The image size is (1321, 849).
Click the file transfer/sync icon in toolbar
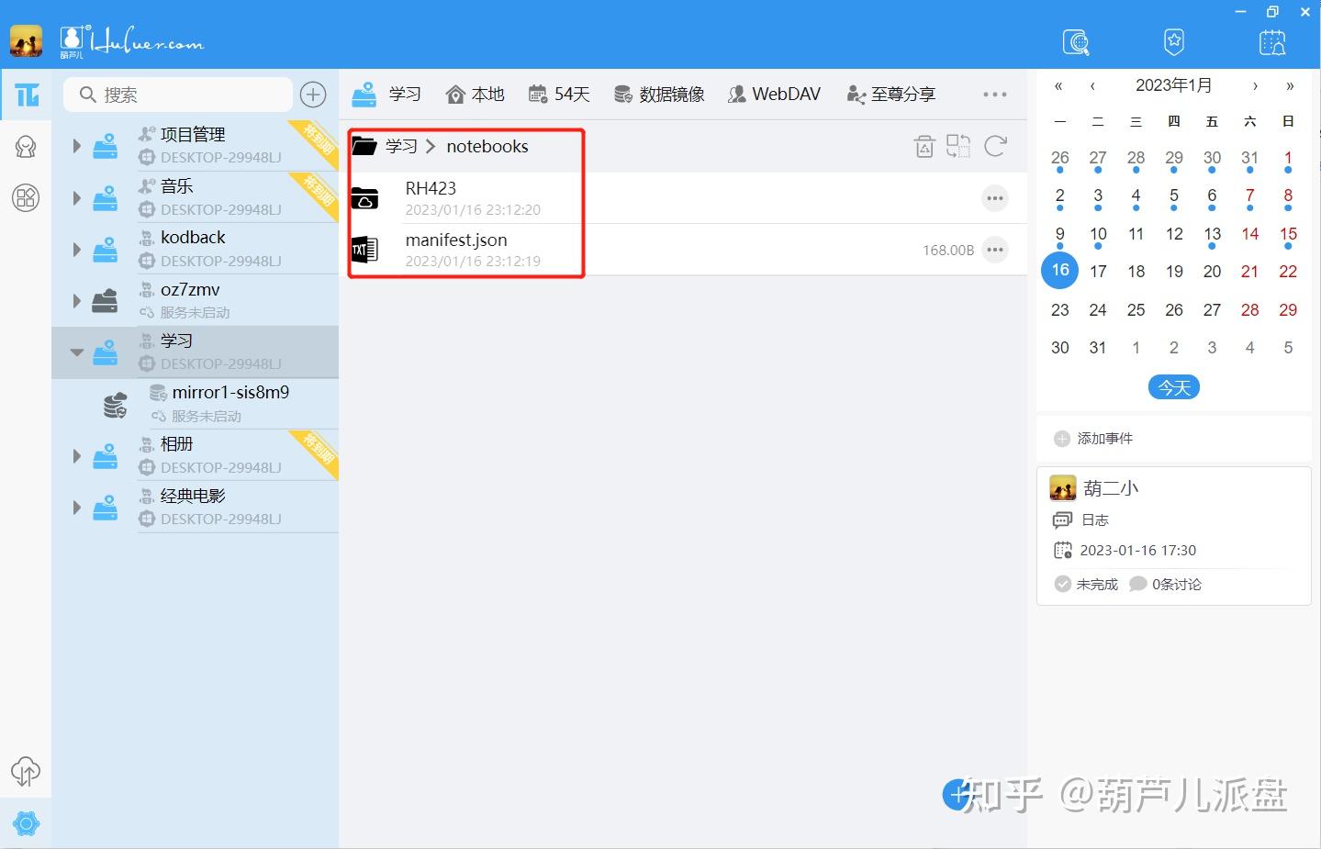coord(957,146)
